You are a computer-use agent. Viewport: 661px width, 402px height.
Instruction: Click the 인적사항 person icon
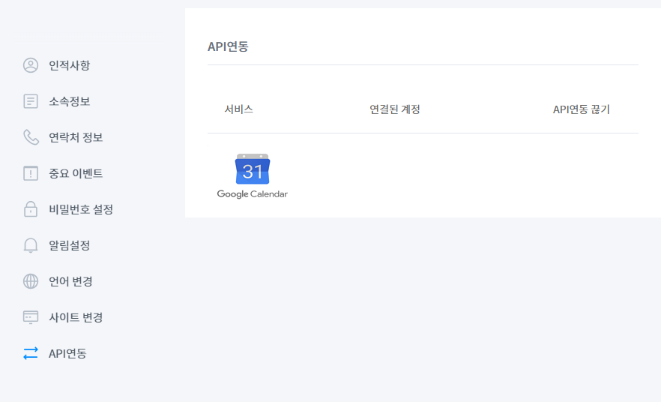pyautogui.click(x=30, y=65)
